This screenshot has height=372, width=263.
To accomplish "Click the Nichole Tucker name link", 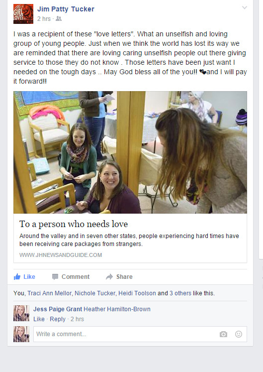I will point(95,293).
